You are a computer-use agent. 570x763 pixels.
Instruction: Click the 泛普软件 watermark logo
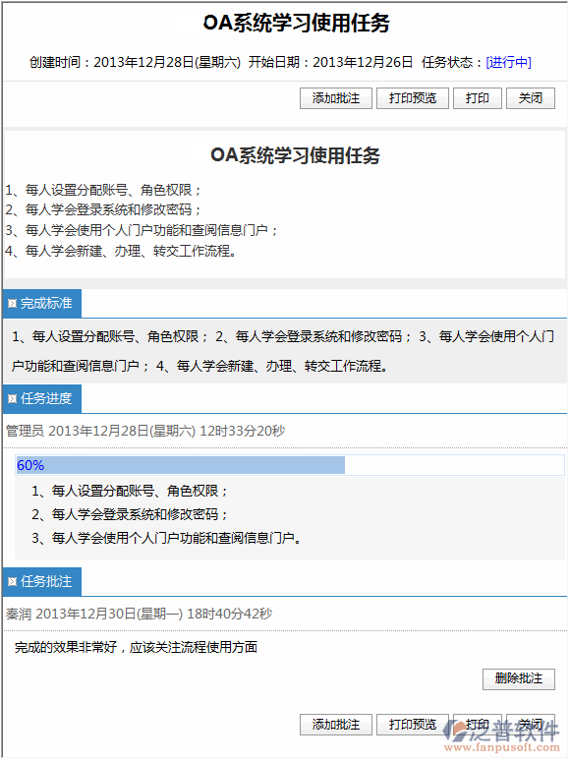pyautogui.click(x=502, y=731)
